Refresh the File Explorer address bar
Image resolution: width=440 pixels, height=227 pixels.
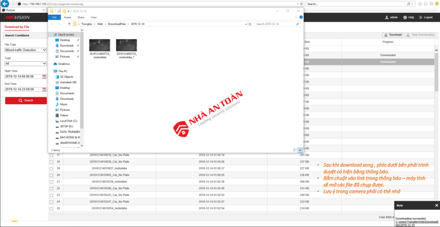250,24
